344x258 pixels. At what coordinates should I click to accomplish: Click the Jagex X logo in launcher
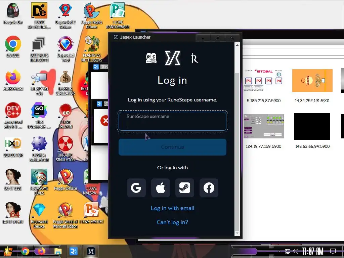coord(173,58)
